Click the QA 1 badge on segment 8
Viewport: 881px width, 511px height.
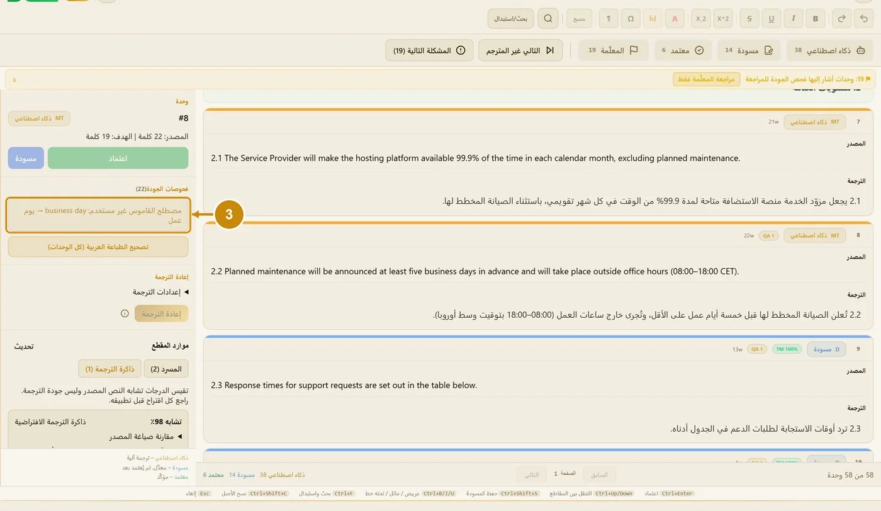pos(768,235)
